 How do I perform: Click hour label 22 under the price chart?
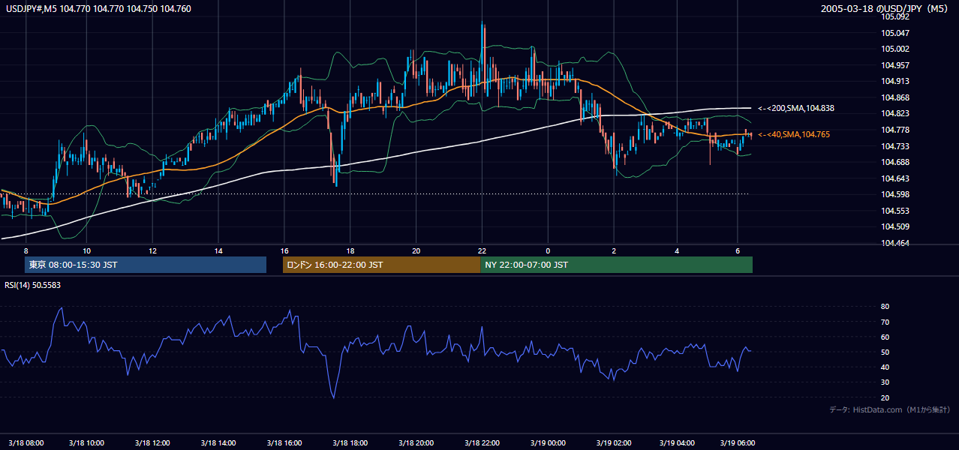coord(482,250)
